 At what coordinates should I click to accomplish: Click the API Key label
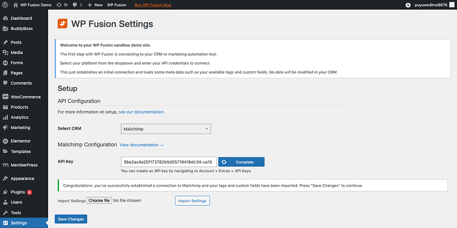[x=66, y=161]
